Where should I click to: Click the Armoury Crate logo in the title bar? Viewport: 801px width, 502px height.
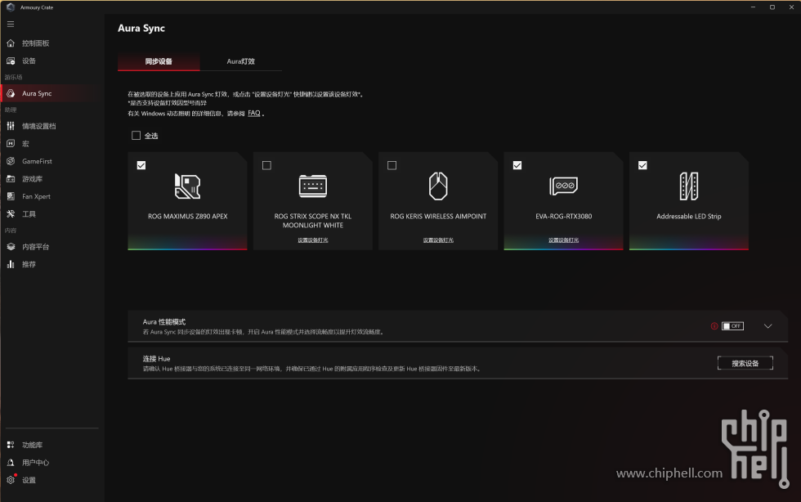[x=10, y=7]
